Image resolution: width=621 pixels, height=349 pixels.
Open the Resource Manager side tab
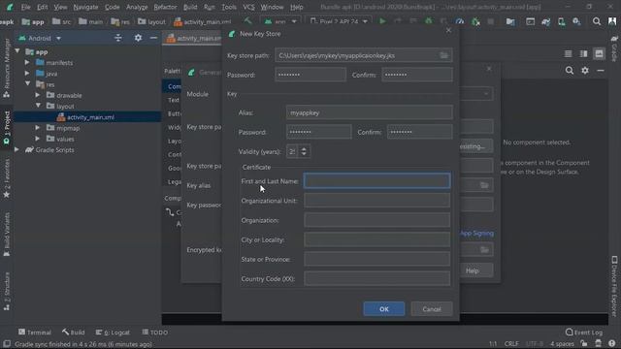7,68
